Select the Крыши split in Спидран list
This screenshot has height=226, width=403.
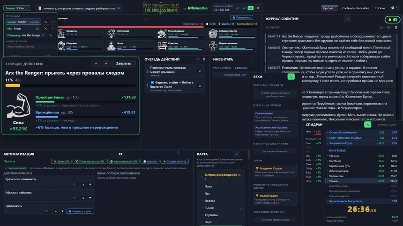(361, 181)
